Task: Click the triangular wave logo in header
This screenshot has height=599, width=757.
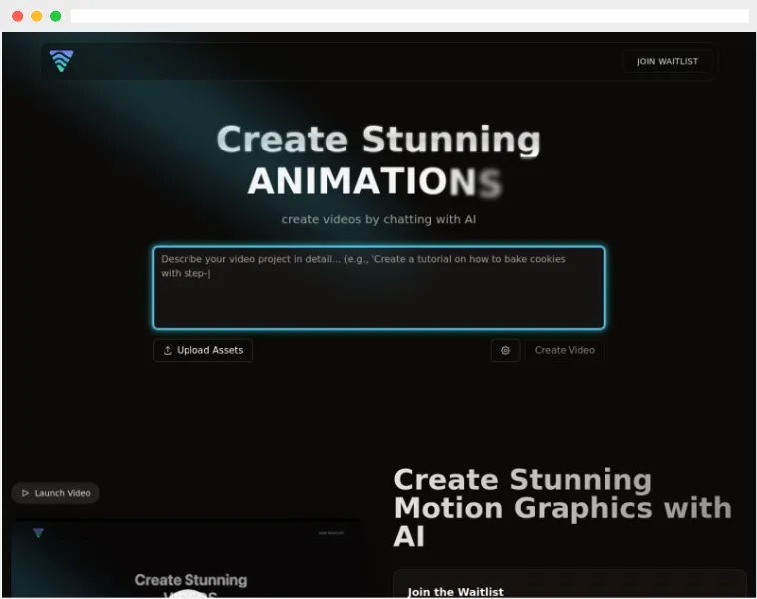Action: pos(61,61)
